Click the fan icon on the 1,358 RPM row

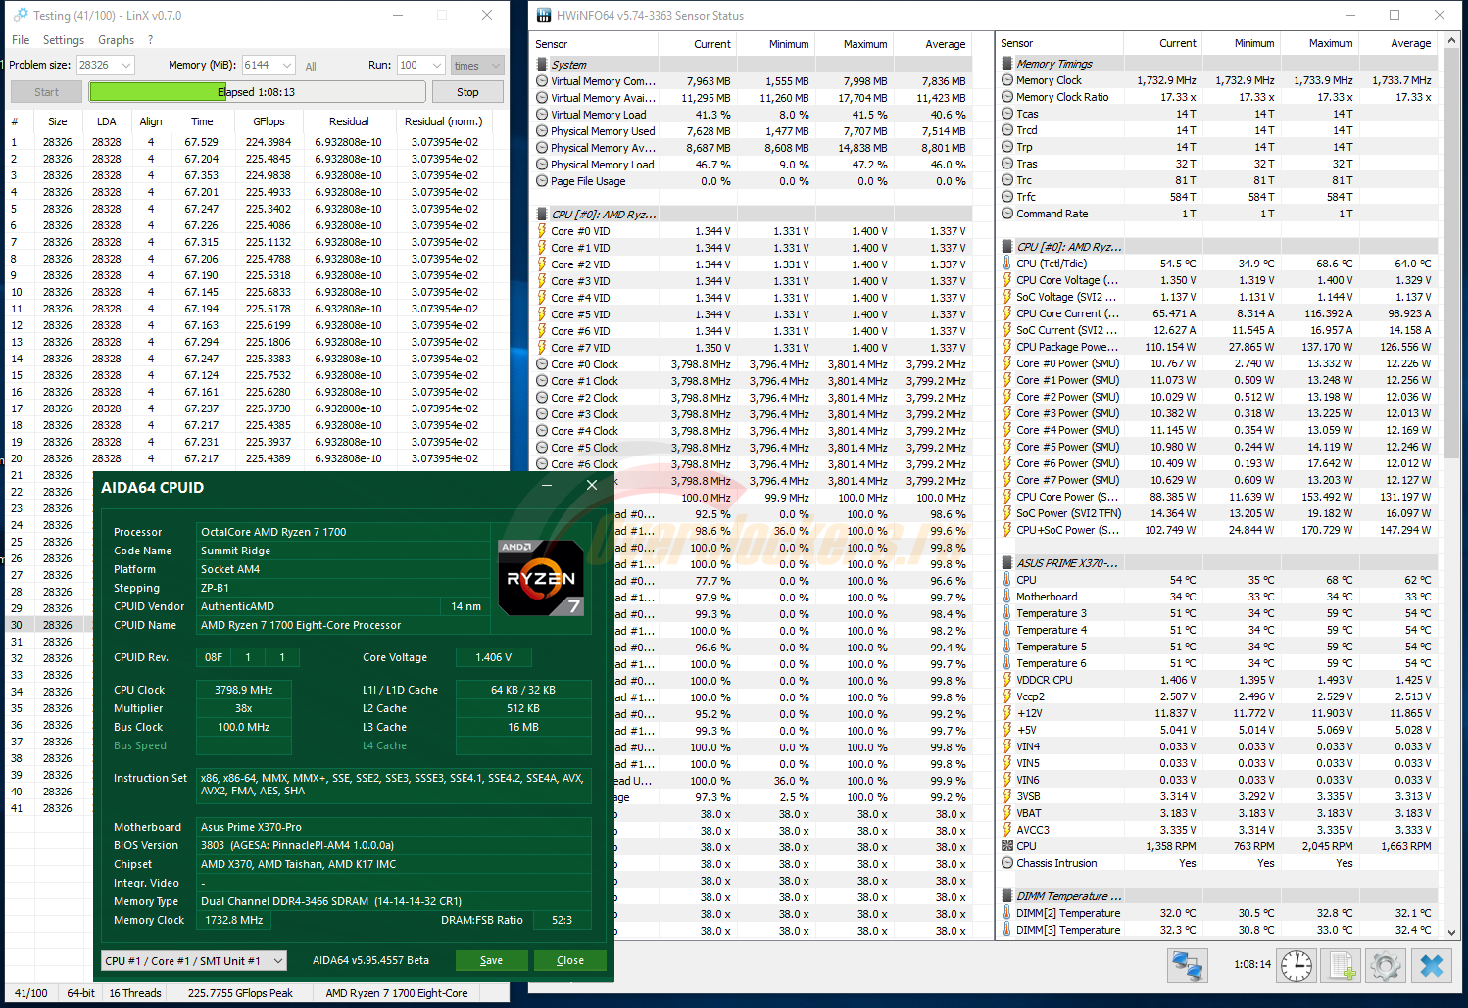[x=1007, y=846]
